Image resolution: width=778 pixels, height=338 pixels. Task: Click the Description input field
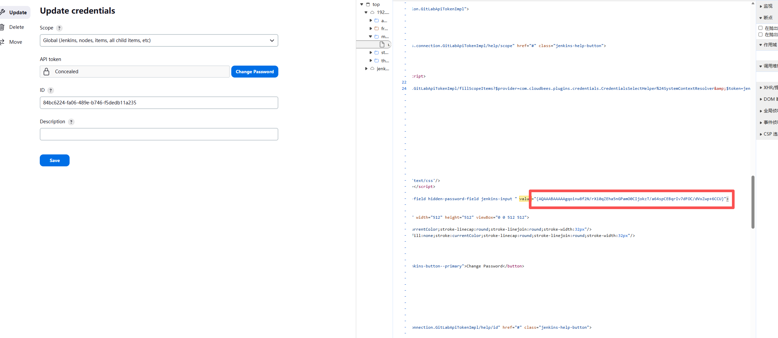coord(159,134)
